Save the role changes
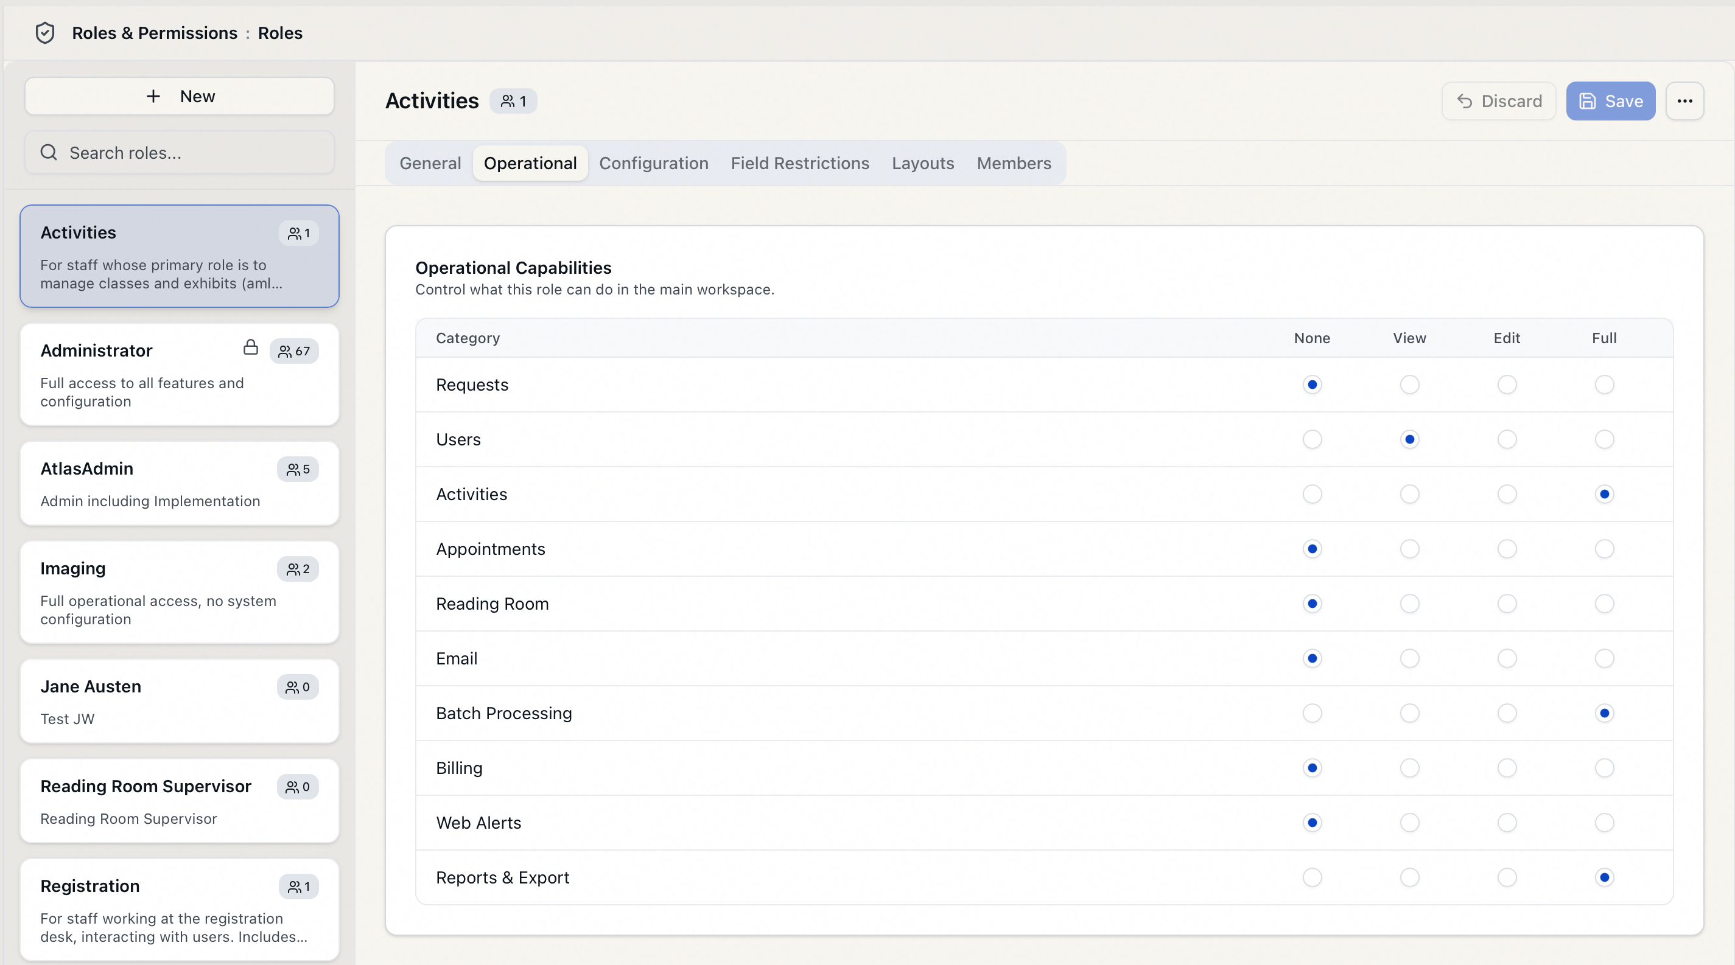 [x=1610, y=101]
